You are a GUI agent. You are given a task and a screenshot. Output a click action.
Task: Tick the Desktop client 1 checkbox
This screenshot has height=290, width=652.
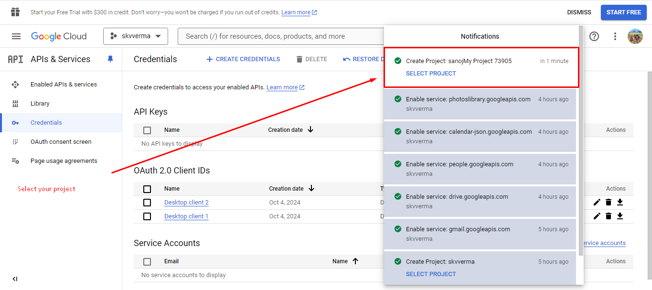tap(147, 216)
